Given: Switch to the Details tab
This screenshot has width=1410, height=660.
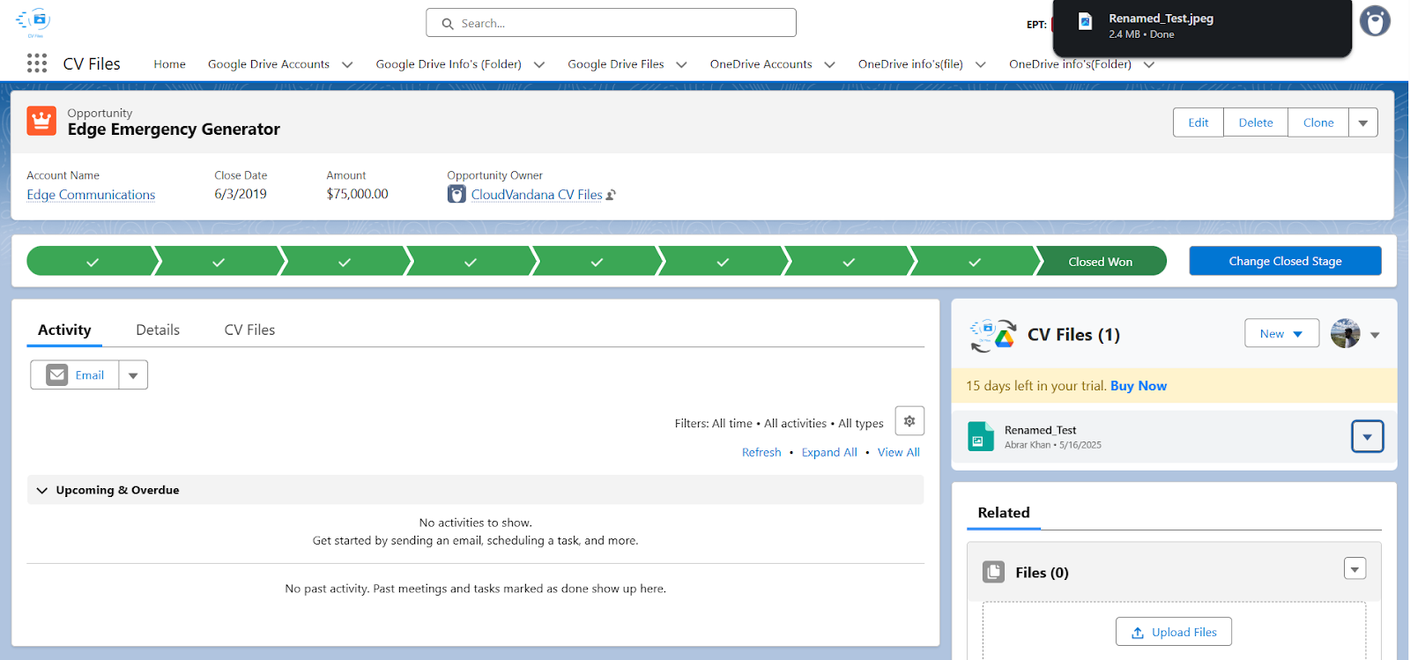Looking at the screenshot, I should (x=158, y=330).
